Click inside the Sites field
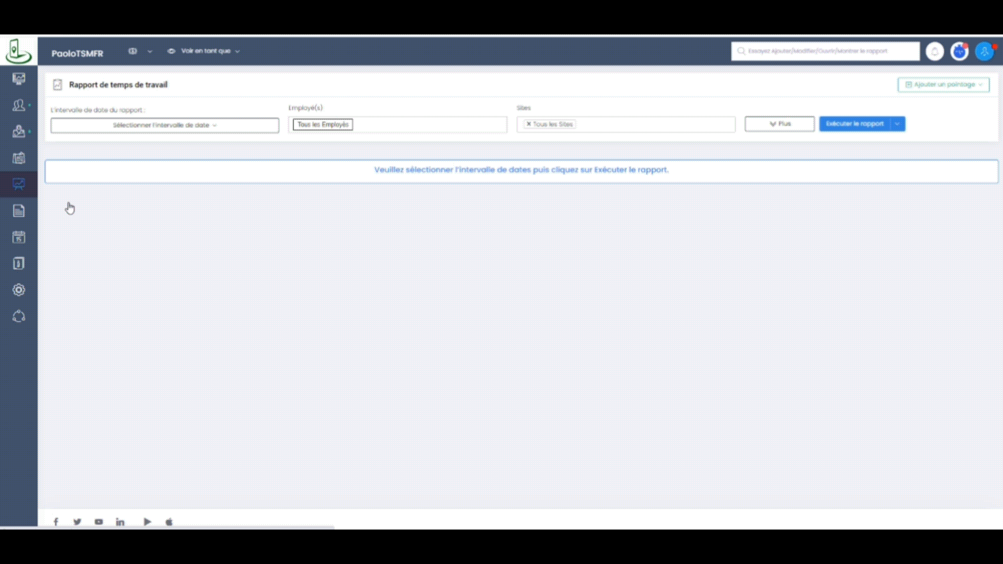This screenshot has width=1003, height=564. coord(626,124)
